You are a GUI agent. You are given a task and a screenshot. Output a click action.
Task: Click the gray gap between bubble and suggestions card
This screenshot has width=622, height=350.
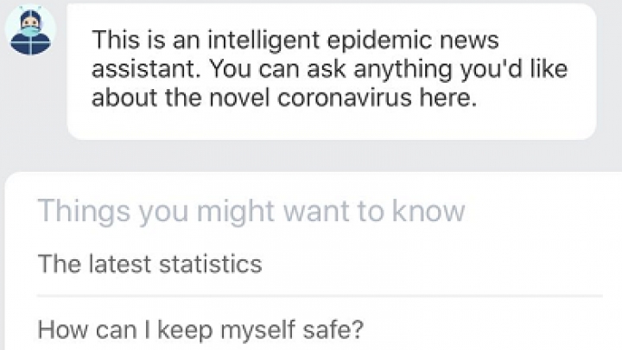click(311, 156)
